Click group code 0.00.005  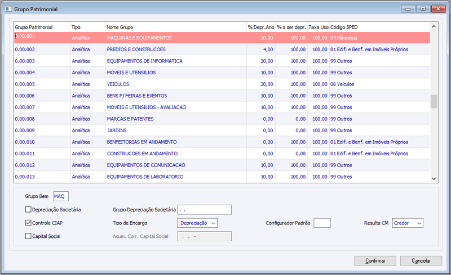point(25,84)
